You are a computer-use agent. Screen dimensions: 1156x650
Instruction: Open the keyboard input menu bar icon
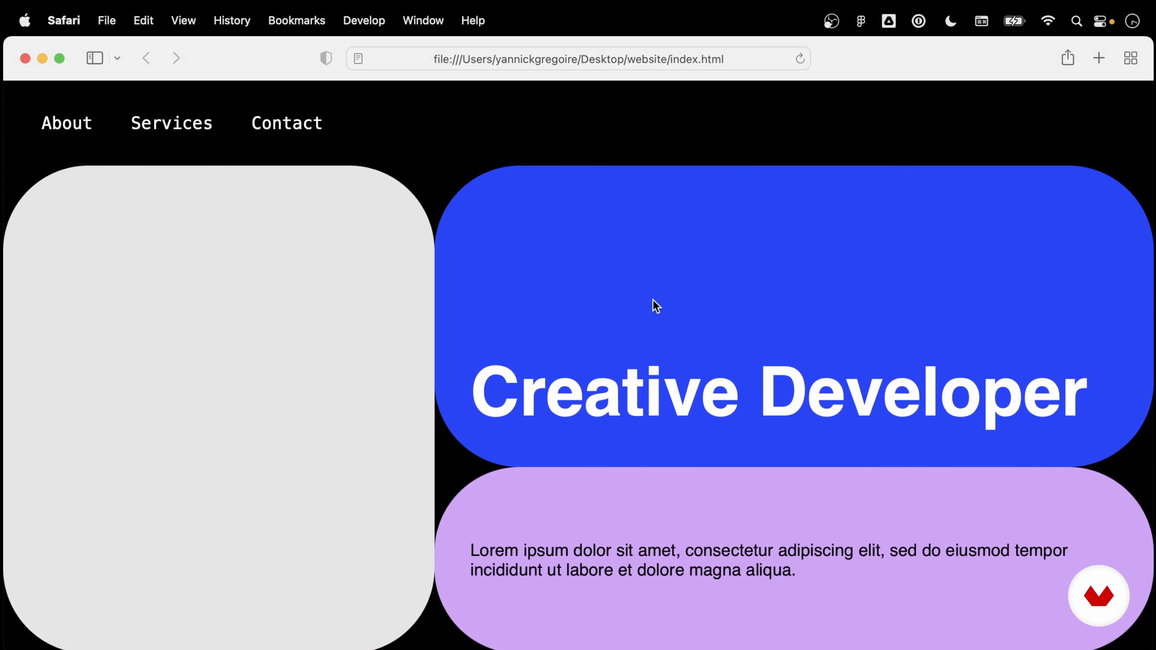point(981,21)
